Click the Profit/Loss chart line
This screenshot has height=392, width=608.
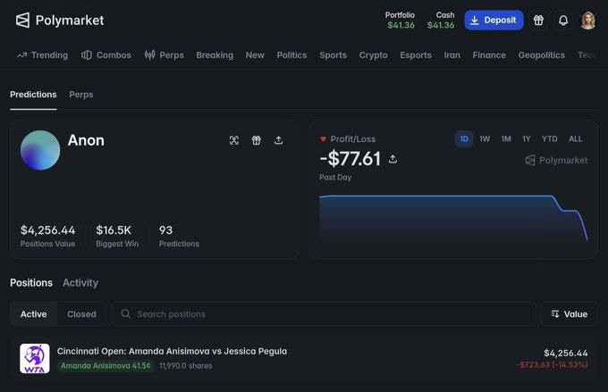(x=453, y=217)
